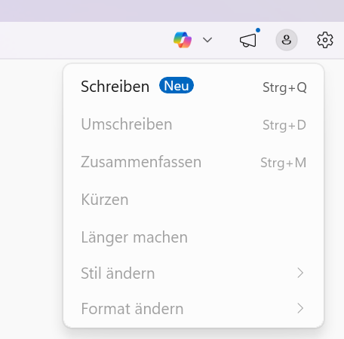The image size is (344, 339).
Task: Open the Format ändern submenu
Action: tap(193, 308)
